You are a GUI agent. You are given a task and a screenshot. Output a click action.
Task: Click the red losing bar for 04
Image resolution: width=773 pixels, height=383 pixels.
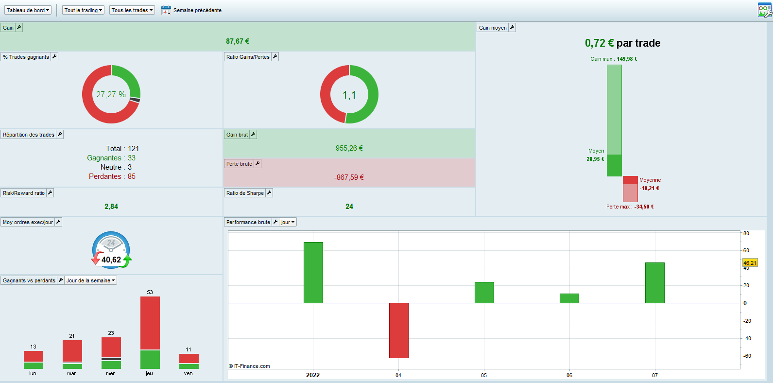click(x=399, y=331)
